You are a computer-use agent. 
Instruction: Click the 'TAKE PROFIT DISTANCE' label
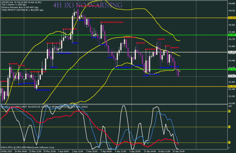(x=22, y=10)
